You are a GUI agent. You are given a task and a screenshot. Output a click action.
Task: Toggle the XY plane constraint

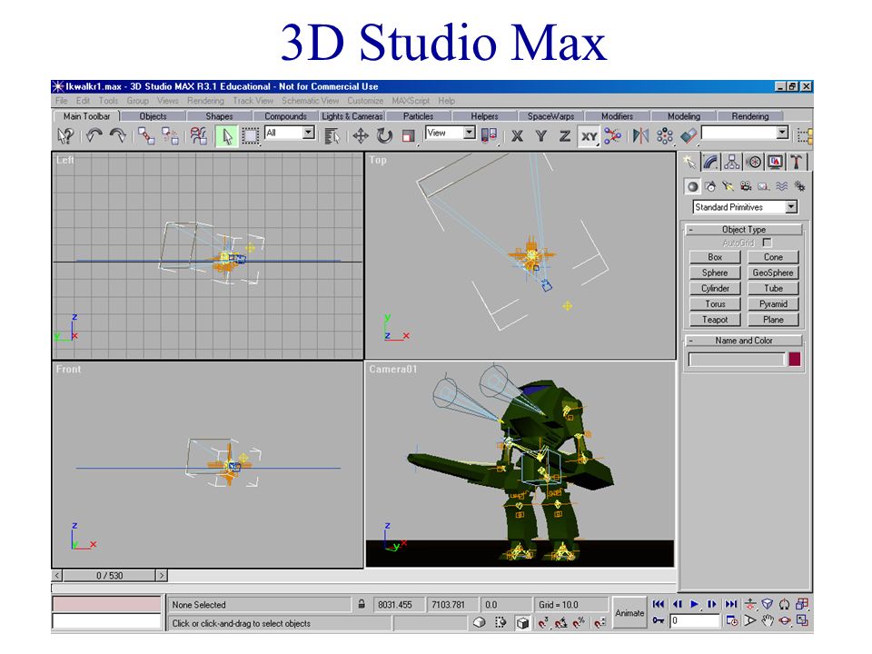coord(589,135)
